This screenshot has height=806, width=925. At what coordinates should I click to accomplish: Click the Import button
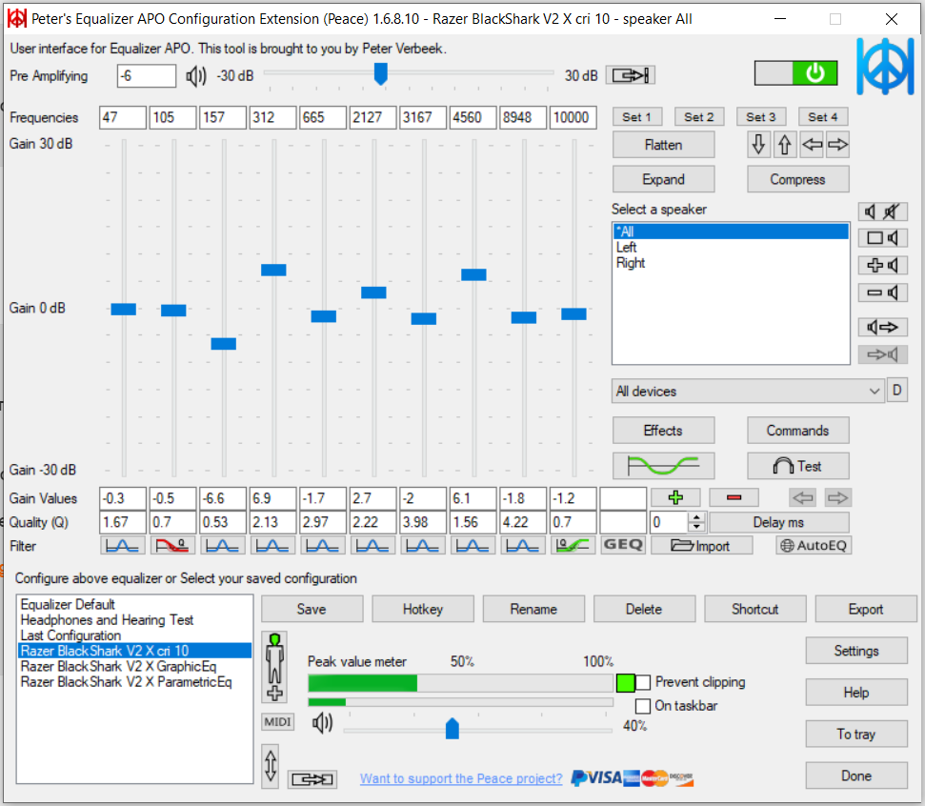click(701, 546)
